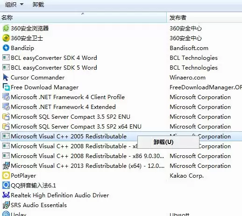Select the SRS Audio Essentials icon
Screen dimensions: 242x216
pos(6,205)
